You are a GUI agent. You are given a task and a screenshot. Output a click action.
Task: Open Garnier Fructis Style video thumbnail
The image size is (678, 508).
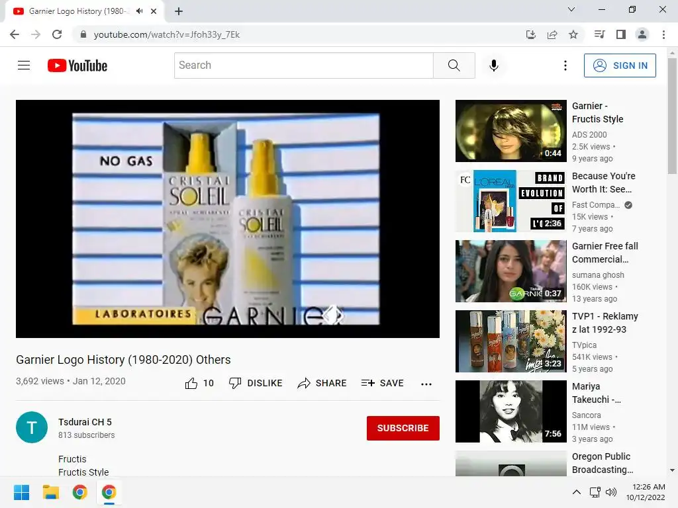click(x=510, y=131)
